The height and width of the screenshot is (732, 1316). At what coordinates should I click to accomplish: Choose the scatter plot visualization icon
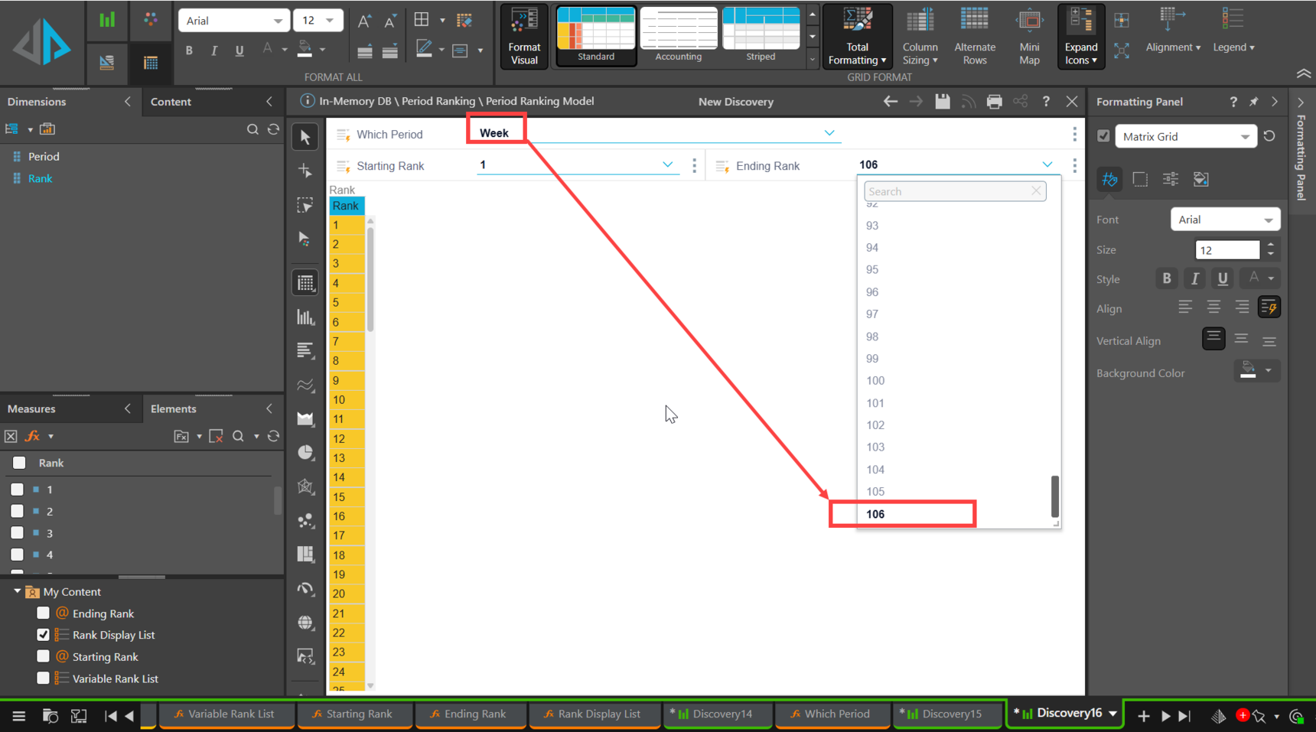[x=305, y=521]
